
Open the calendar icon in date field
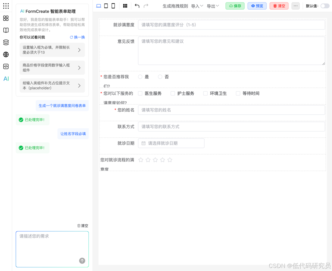[143, 143]
